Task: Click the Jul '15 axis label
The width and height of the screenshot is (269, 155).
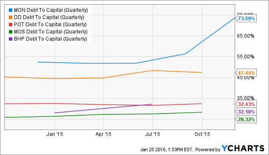Action: tap(153, 134)
